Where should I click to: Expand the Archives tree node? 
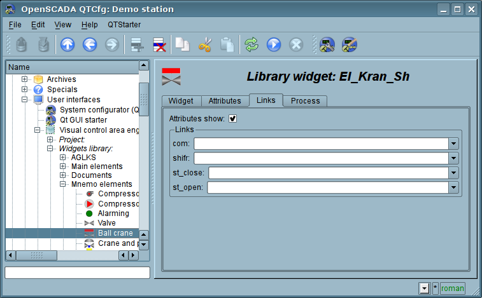pos(25,79)
